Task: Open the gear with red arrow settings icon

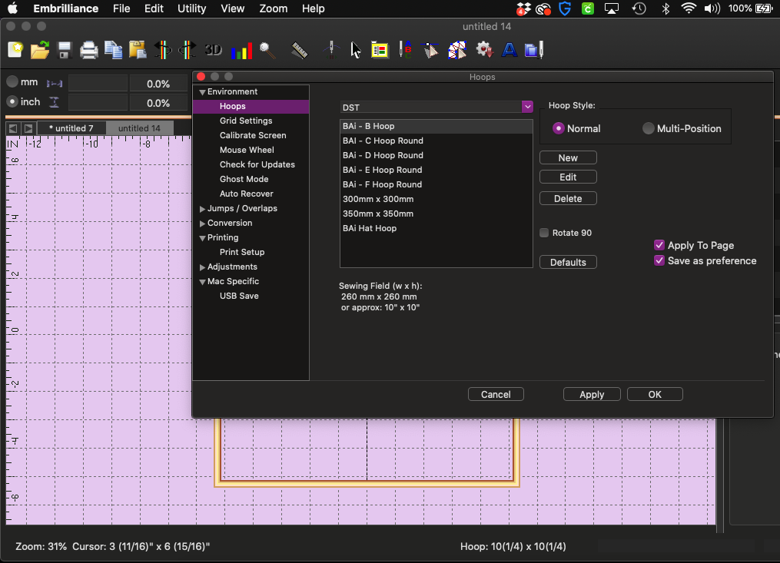Action: click(484, 50)
